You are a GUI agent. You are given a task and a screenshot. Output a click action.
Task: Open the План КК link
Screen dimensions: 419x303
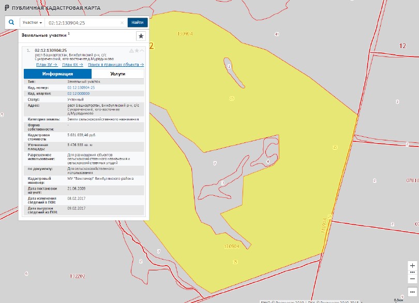[72, 65]
